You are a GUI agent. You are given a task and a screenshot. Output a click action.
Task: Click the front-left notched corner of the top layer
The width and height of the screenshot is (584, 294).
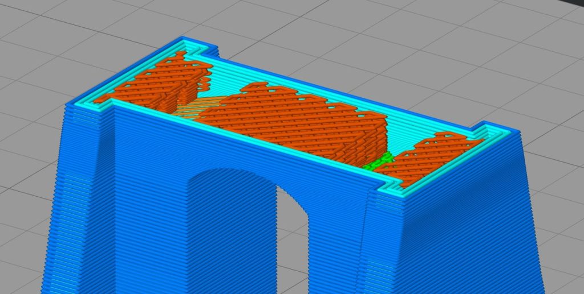click(x=108, y=102)
